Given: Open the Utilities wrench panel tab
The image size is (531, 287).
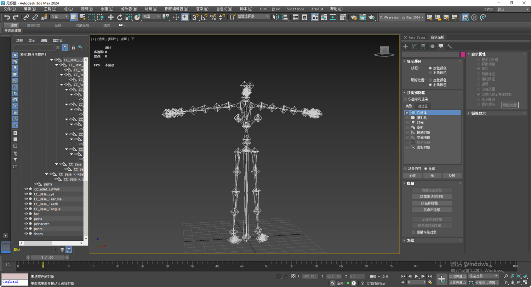Looking at the screenshot, I should tap(450, 46).
